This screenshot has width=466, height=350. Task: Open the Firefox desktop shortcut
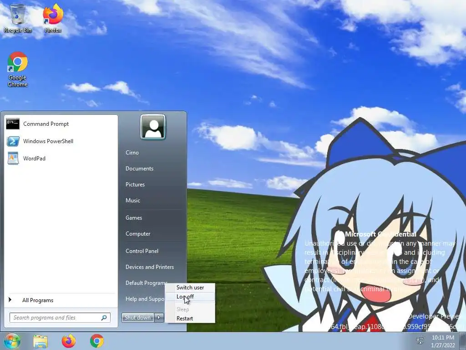click(x=53, y=18)
